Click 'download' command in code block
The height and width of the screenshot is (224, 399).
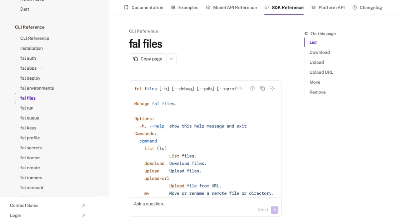(154, 163)
